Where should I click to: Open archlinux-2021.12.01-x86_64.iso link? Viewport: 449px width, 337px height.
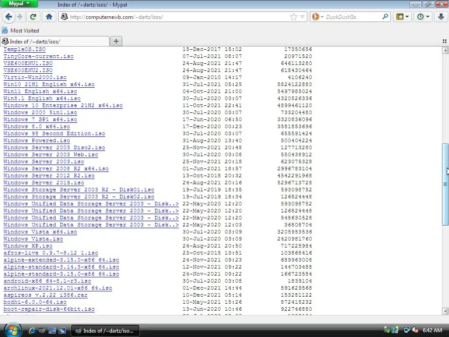(x=58, y=288)
